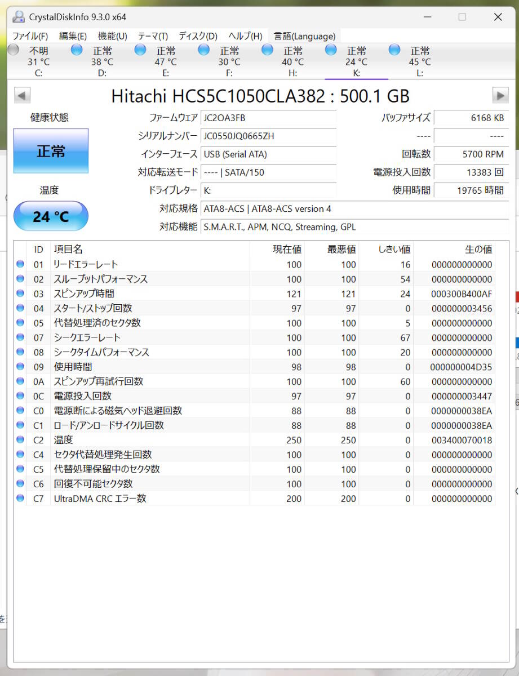Click the blue dot beside リードエラーレート

[20, 263]
